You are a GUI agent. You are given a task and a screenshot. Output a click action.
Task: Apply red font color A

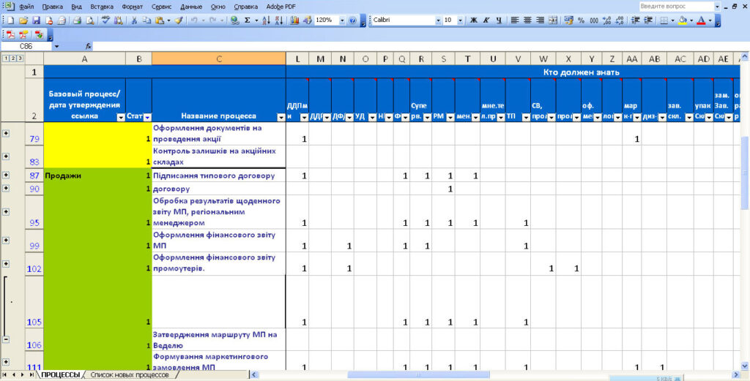701,20
